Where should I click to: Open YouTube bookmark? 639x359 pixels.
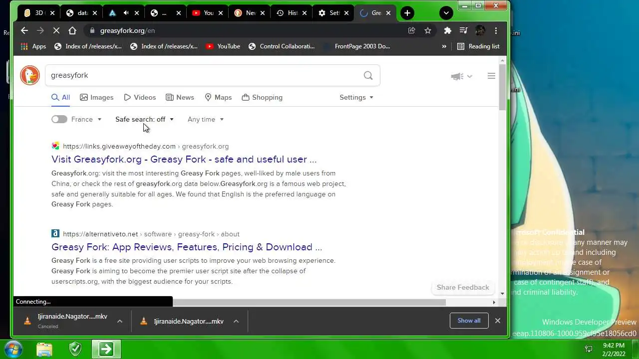(223, 46)
